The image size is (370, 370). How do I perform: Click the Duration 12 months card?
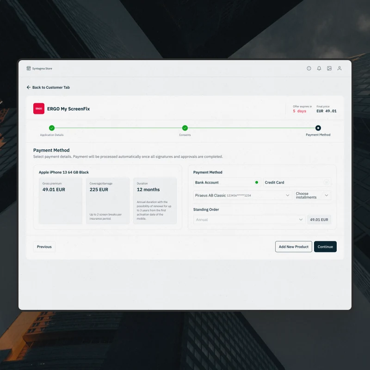tap(155, 201)
